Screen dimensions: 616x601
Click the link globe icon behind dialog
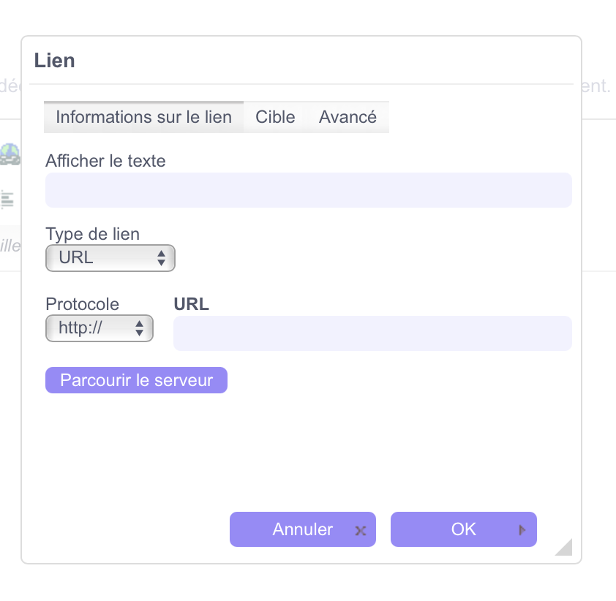10,154
